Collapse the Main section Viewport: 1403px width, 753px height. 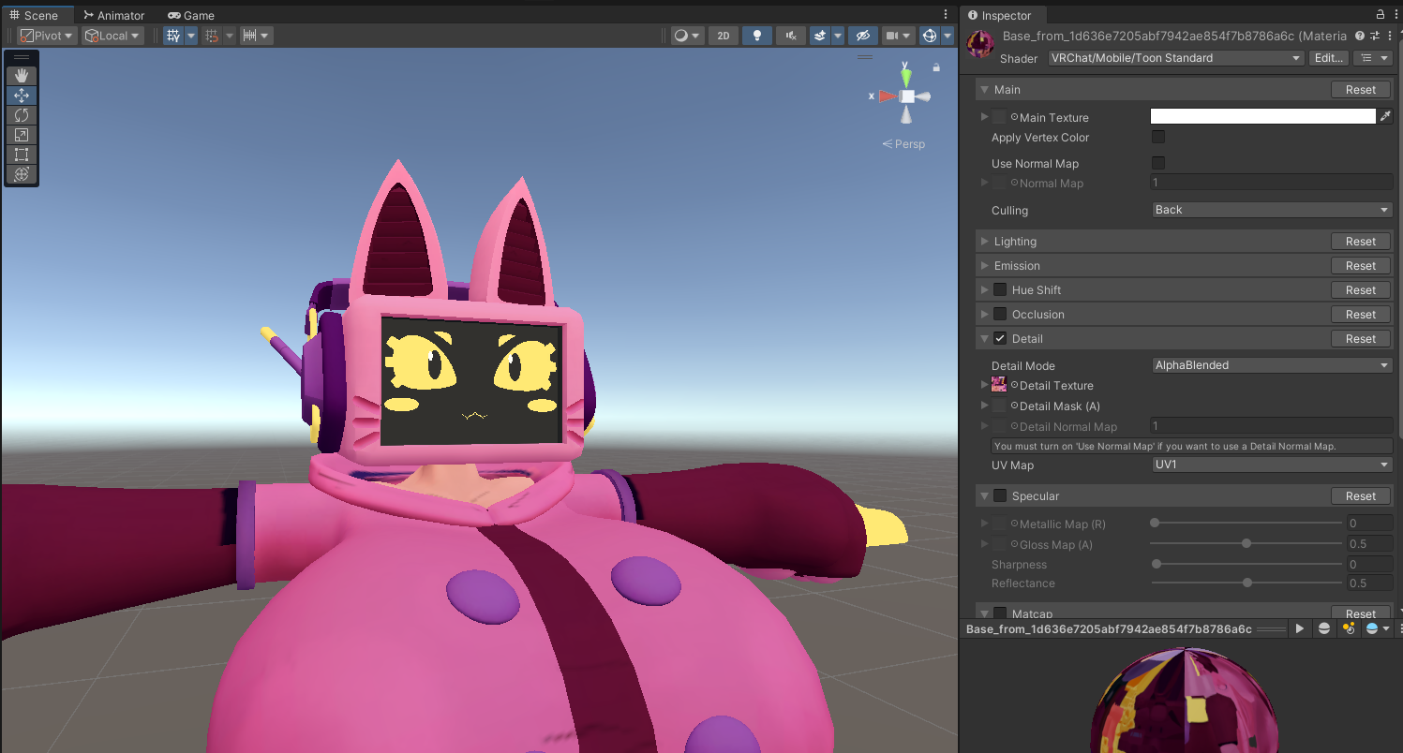[x=985, y=90]
